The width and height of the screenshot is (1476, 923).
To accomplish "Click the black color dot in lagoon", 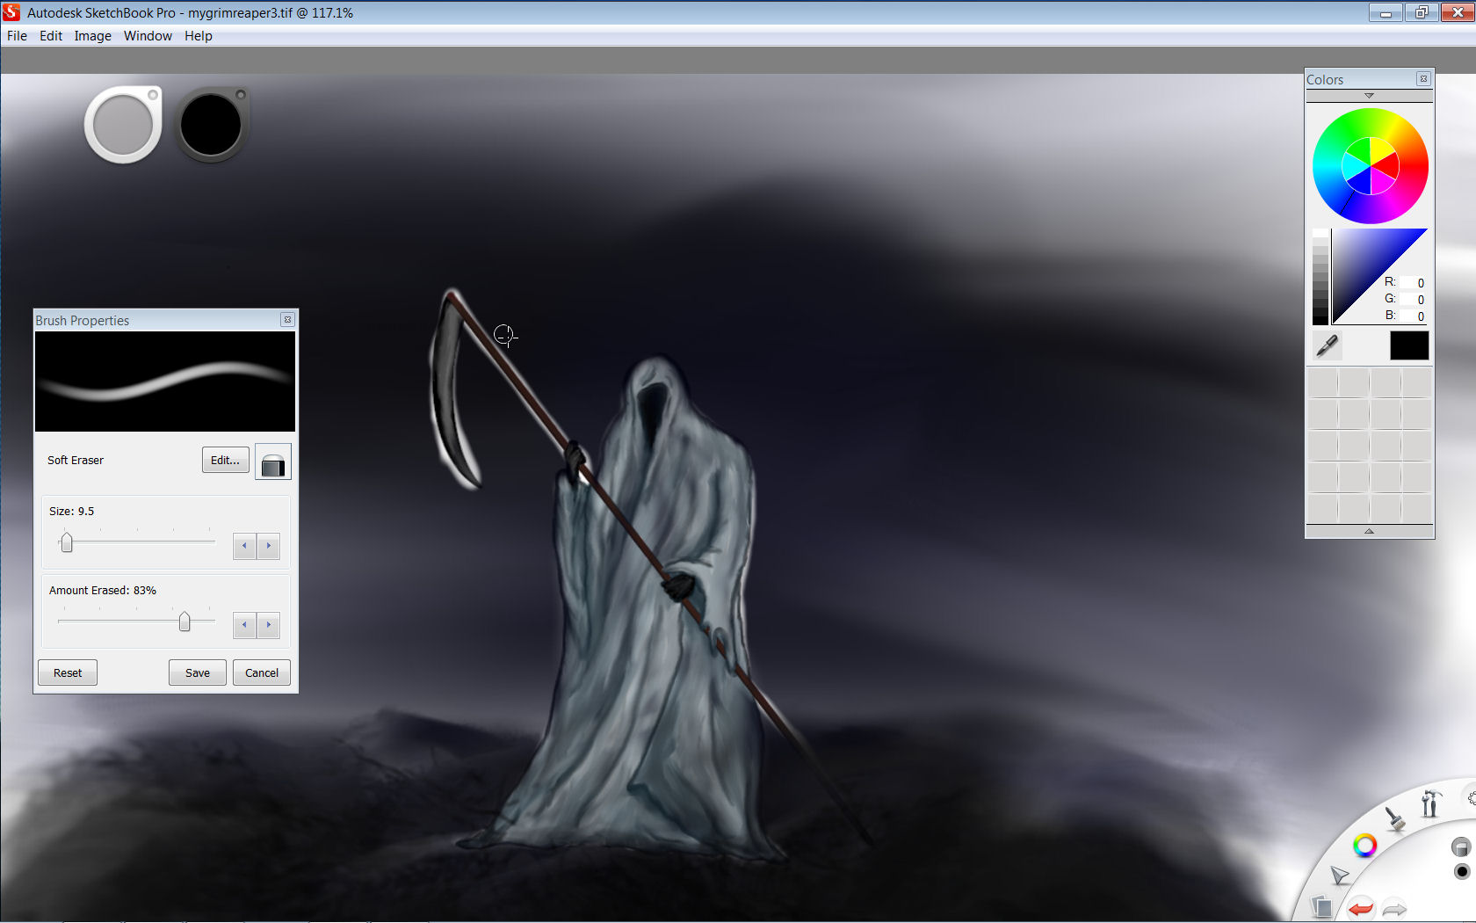I will pos(1462,871).
